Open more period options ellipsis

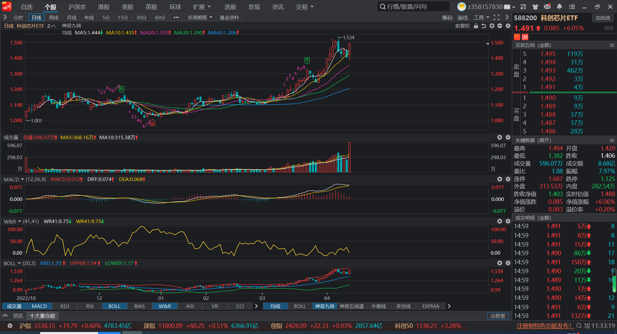pyautogui.click(x=176, y=17)
